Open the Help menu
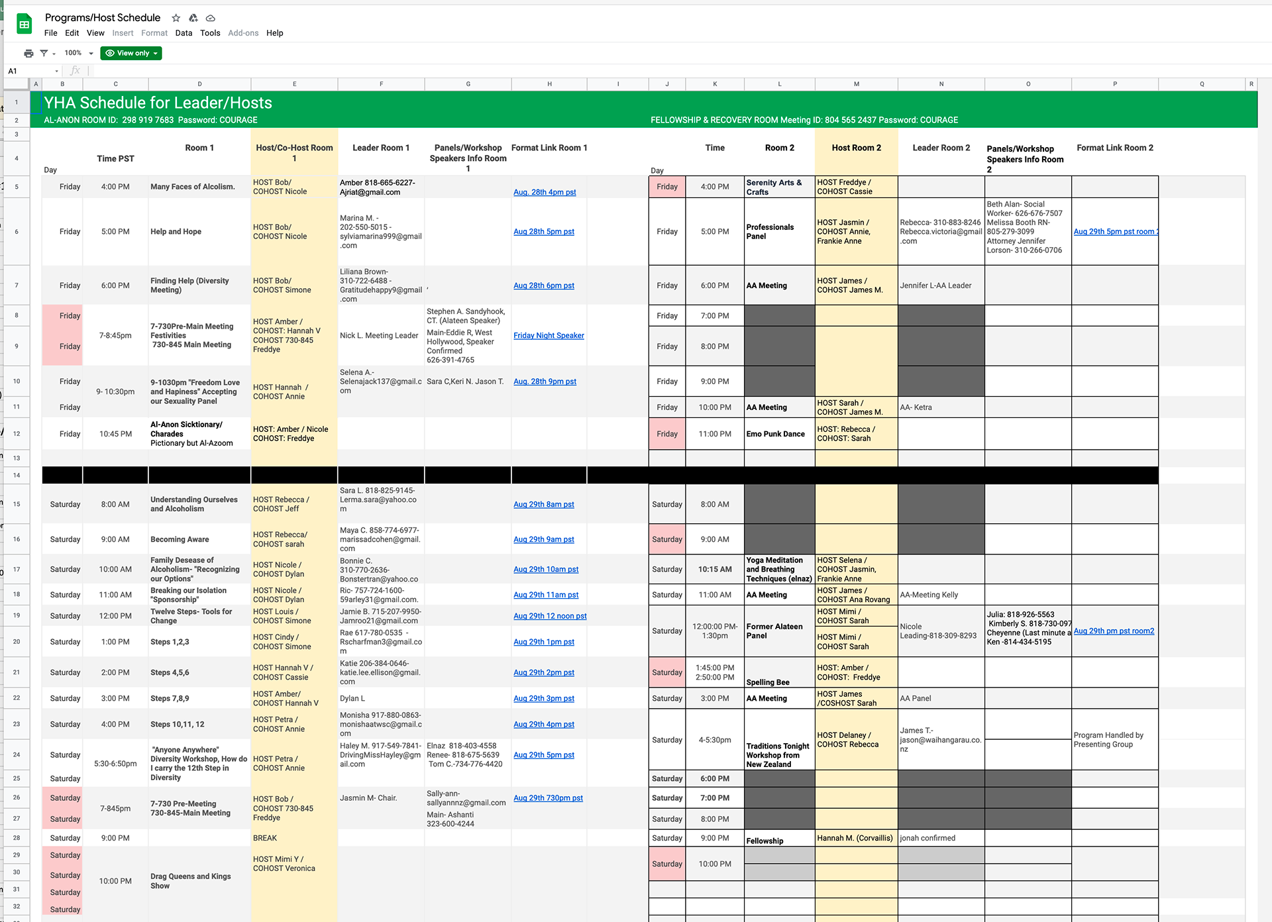 pos(274,33)
